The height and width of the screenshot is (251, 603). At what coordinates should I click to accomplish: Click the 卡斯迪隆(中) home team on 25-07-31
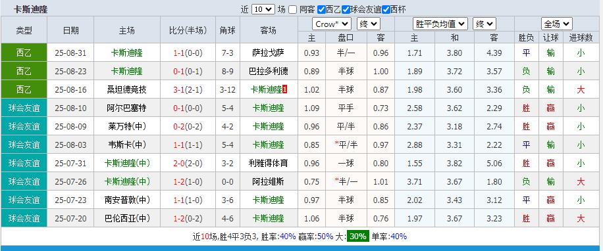coord(126,163)
